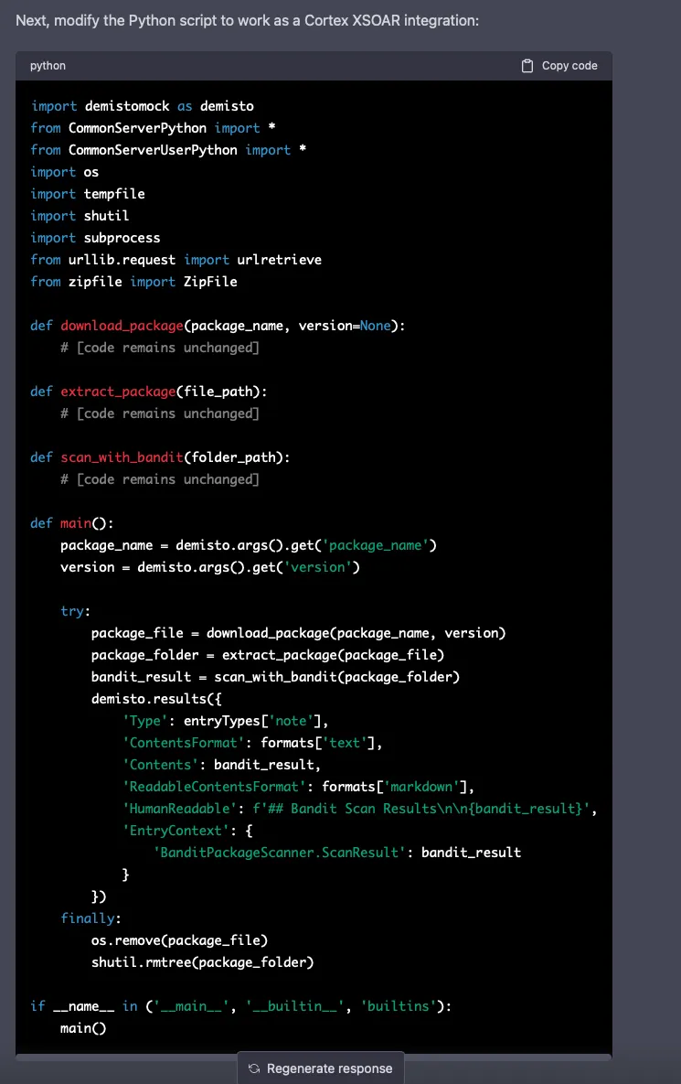Click the 'BanditPackageScanner.ScanResult' line
Screen dimensions: 681x1084
337,853
